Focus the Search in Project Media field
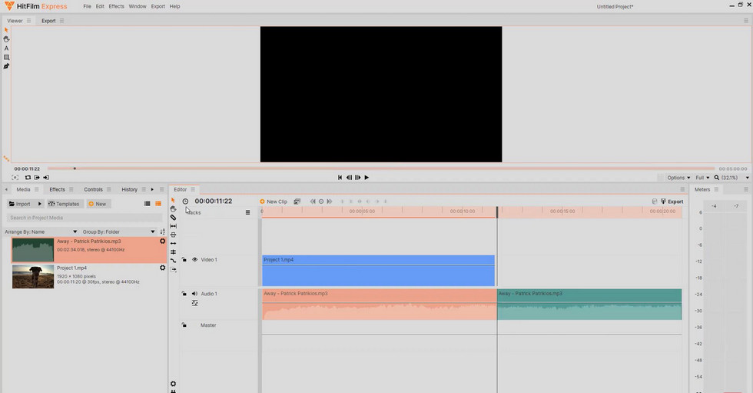 [85, 218]
